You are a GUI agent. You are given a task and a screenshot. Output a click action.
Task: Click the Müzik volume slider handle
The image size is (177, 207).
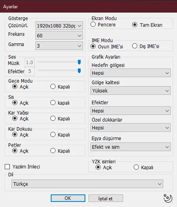79,62
